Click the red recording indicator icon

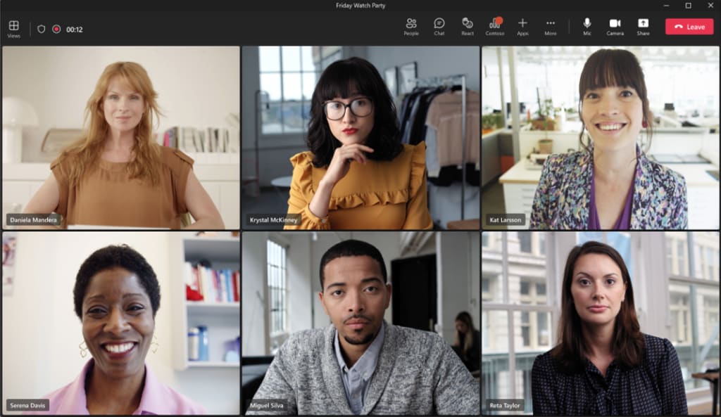56,30
